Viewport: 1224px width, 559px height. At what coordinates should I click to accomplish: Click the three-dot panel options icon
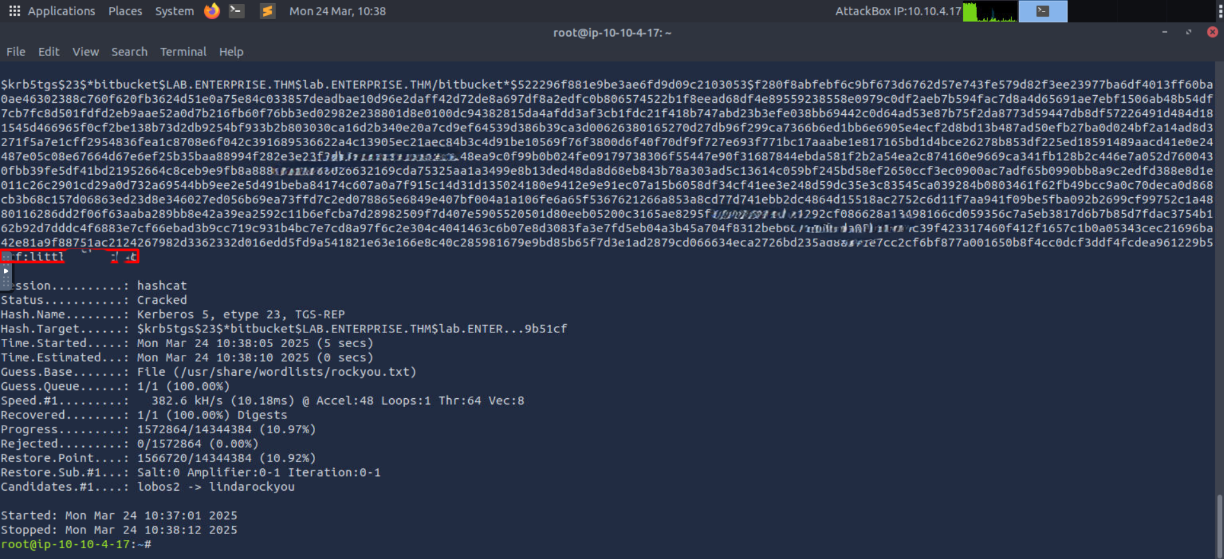1220,11
